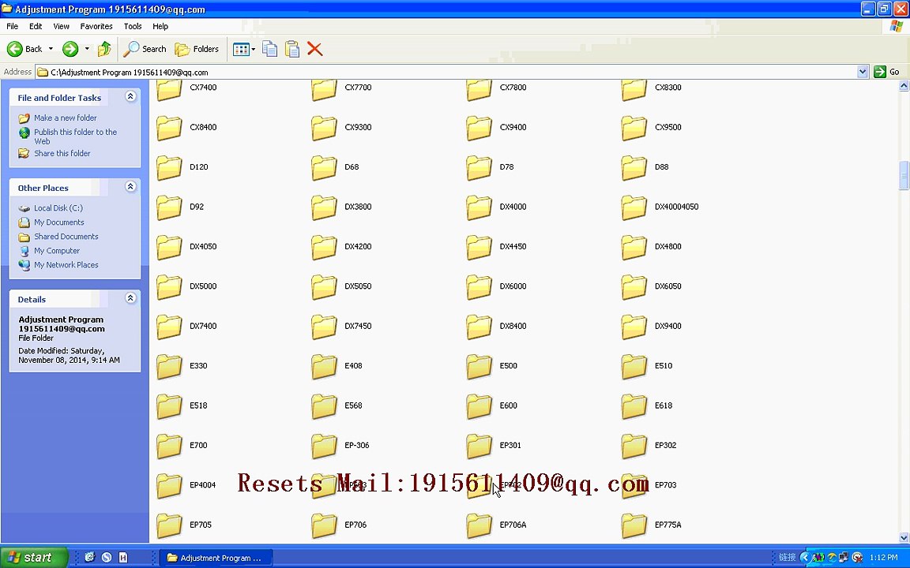The image size is (910, 568).
Task: Click the green Forward arrow button
Action: point(70,49)
